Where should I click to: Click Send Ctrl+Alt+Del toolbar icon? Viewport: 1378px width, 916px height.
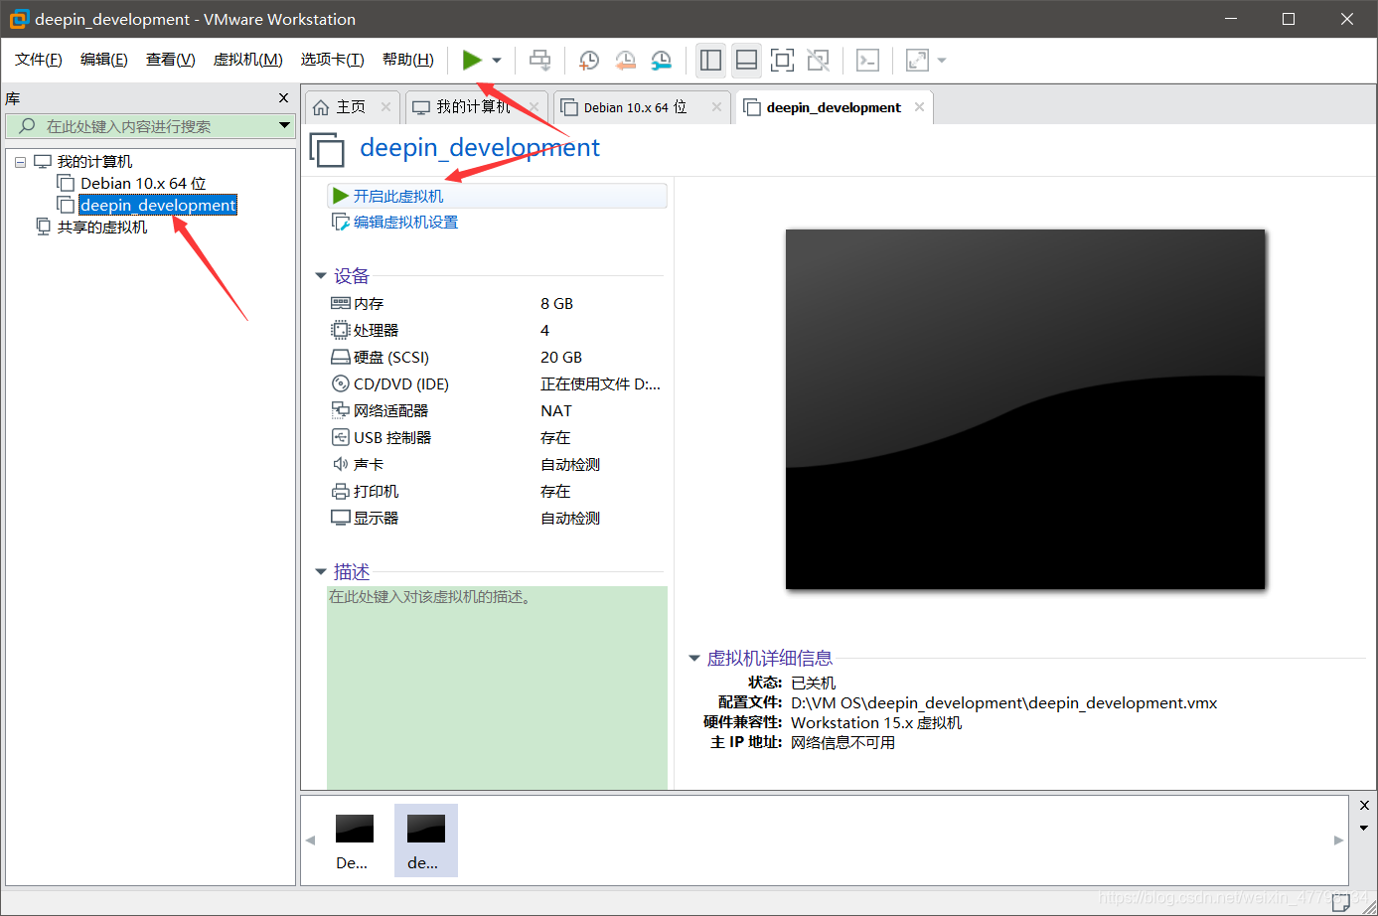(539, 61)
